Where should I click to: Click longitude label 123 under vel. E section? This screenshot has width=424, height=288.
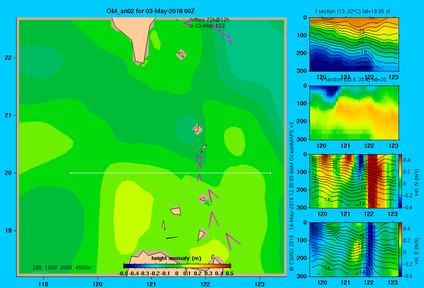pos(393,282)
